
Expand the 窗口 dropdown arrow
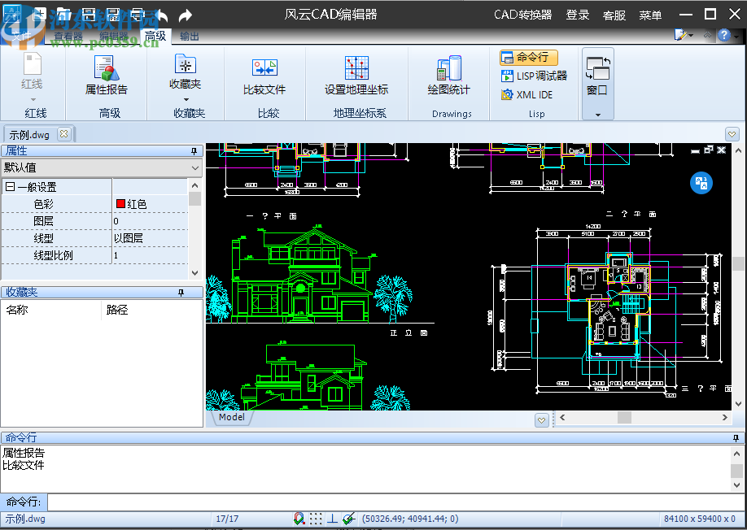tap(598, 115)
